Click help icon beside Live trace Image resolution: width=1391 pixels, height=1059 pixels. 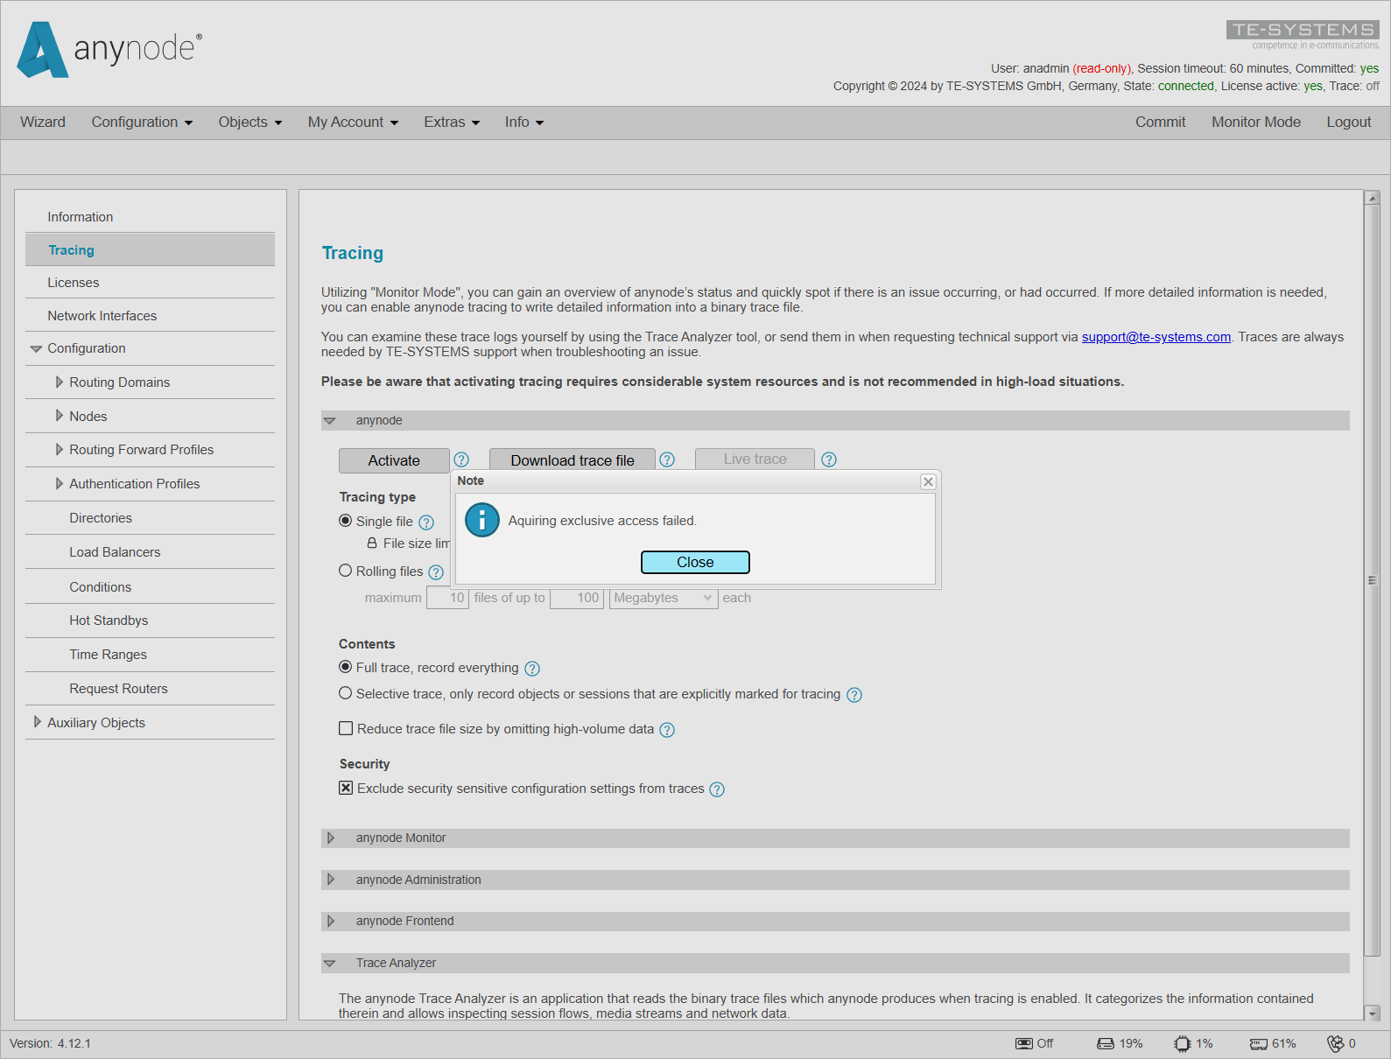[829, 459]
